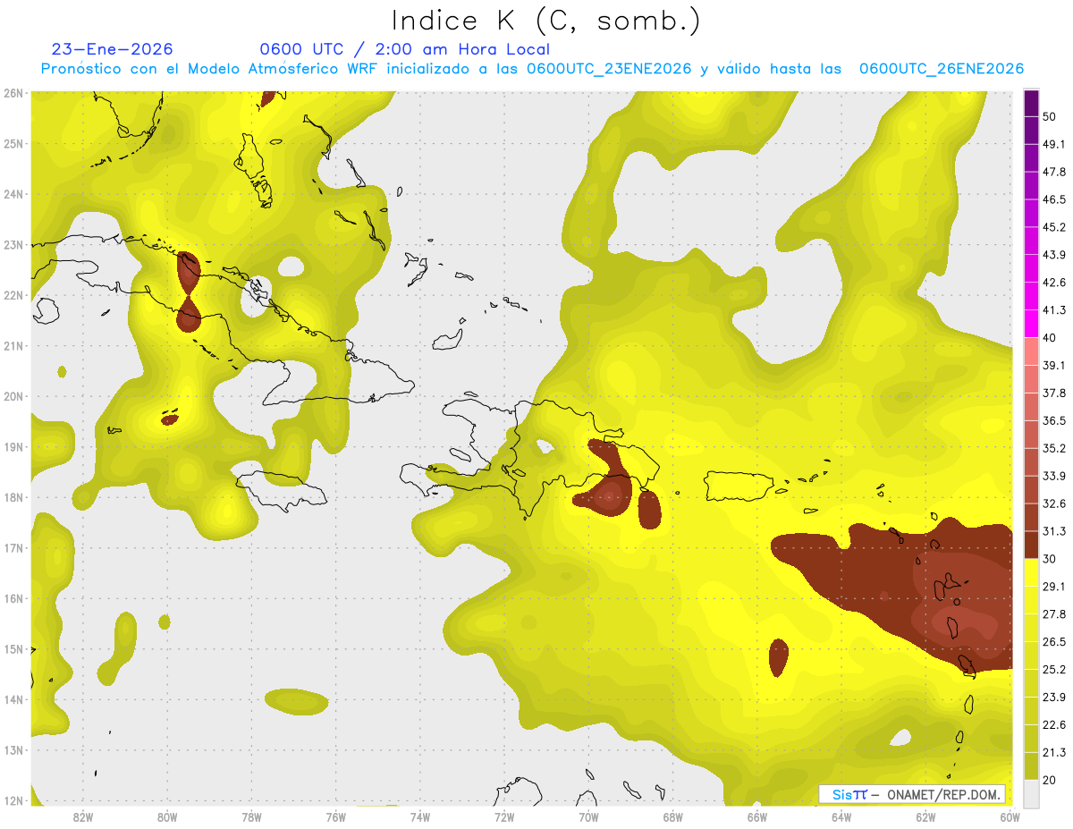Click the Jamaica island outline

[x=281, y=490]
